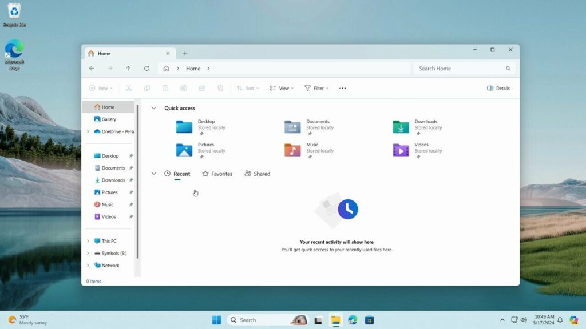Click the Rename icon in toolbar
Screen dimensions: 586x329
coord(184,88)
